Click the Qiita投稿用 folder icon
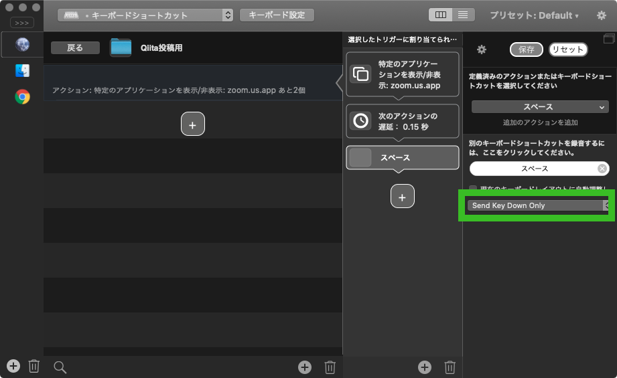The width and height of the screenshot is (617, 378). point(121,48)
